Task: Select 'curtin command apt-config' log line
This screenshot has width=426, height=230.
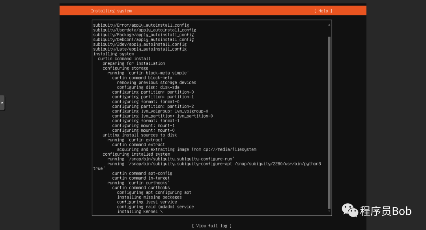Action: tap(142, 173)
